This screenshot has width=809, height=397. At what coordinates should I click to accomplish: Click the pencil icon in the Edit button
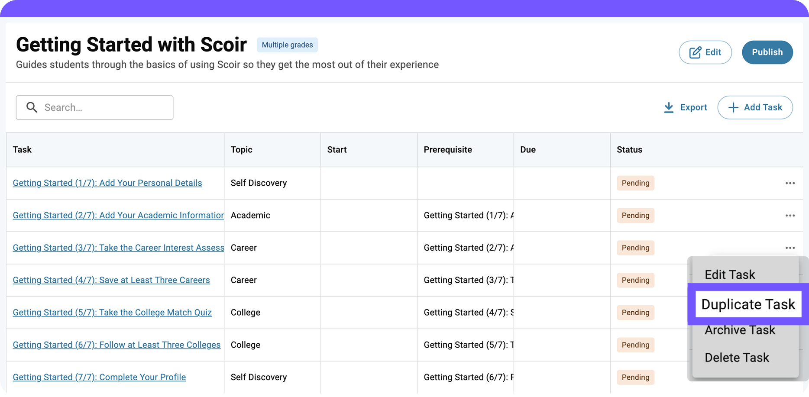(x=695, y=52)
